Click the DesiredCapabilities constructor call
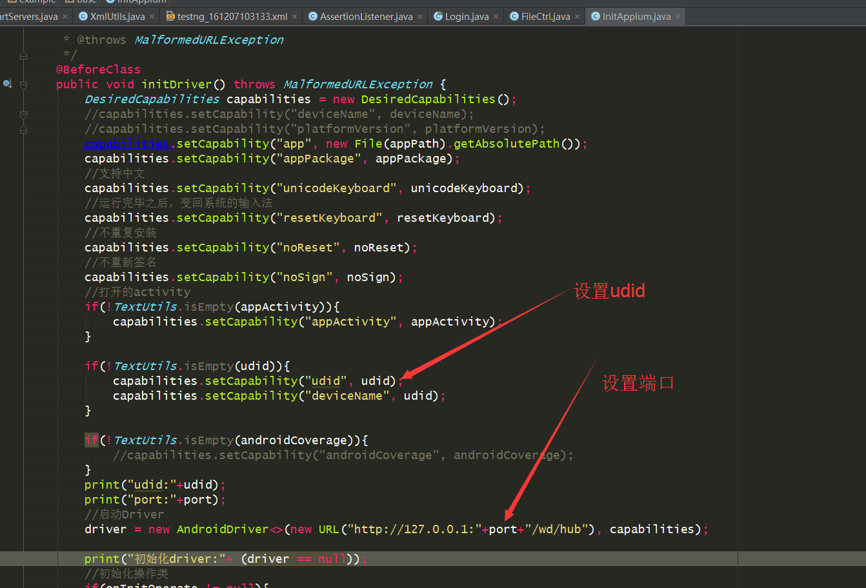The image size is (866, 588). (x=428, y=99)
